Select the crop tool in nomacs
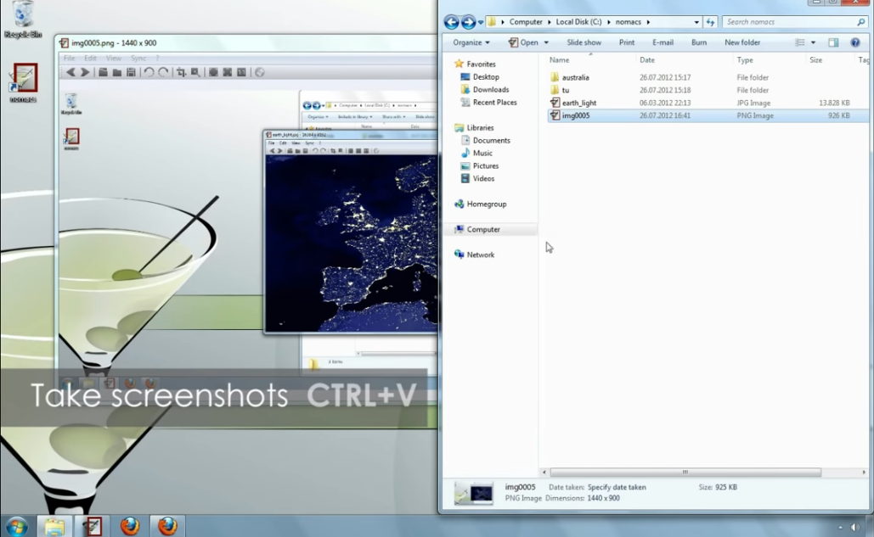This screenshot has height=537, width=874. [x=181, y=72]
